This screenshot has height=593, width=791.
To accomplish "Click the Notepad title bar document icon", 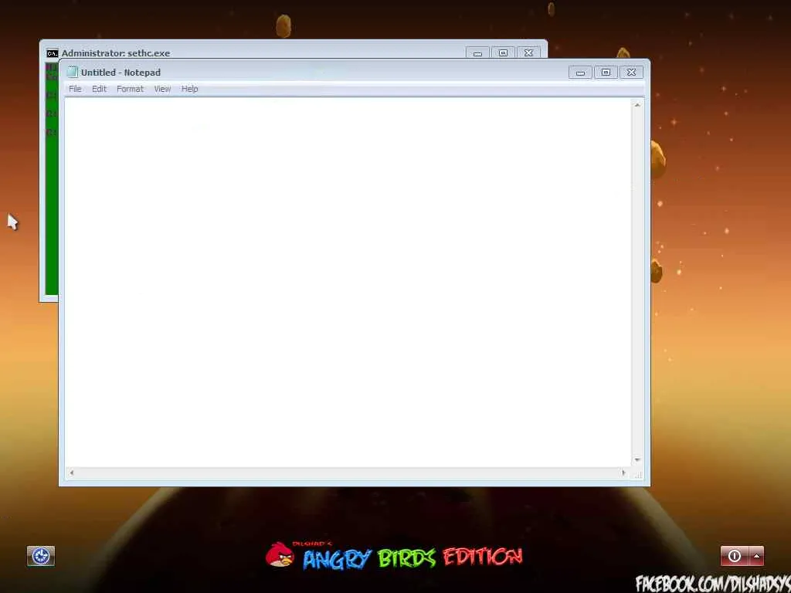I will (72, 72).
